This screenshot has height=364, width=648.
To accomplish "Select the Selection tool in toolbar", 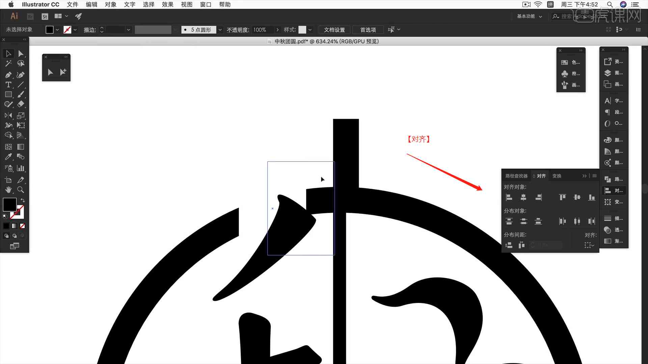I will (7, 53).
